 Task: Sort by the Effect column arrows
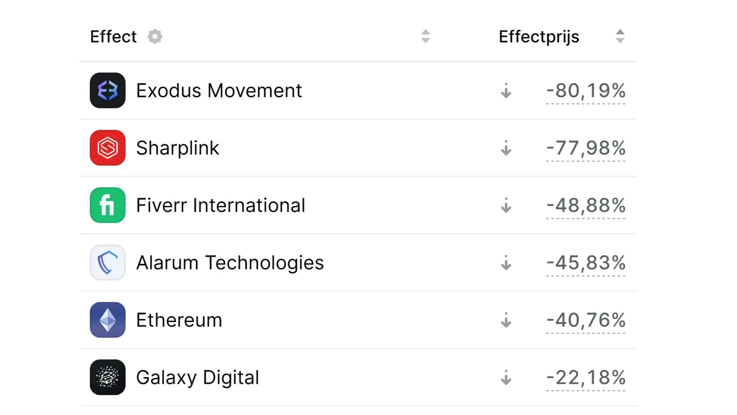[x=425, y=36]
